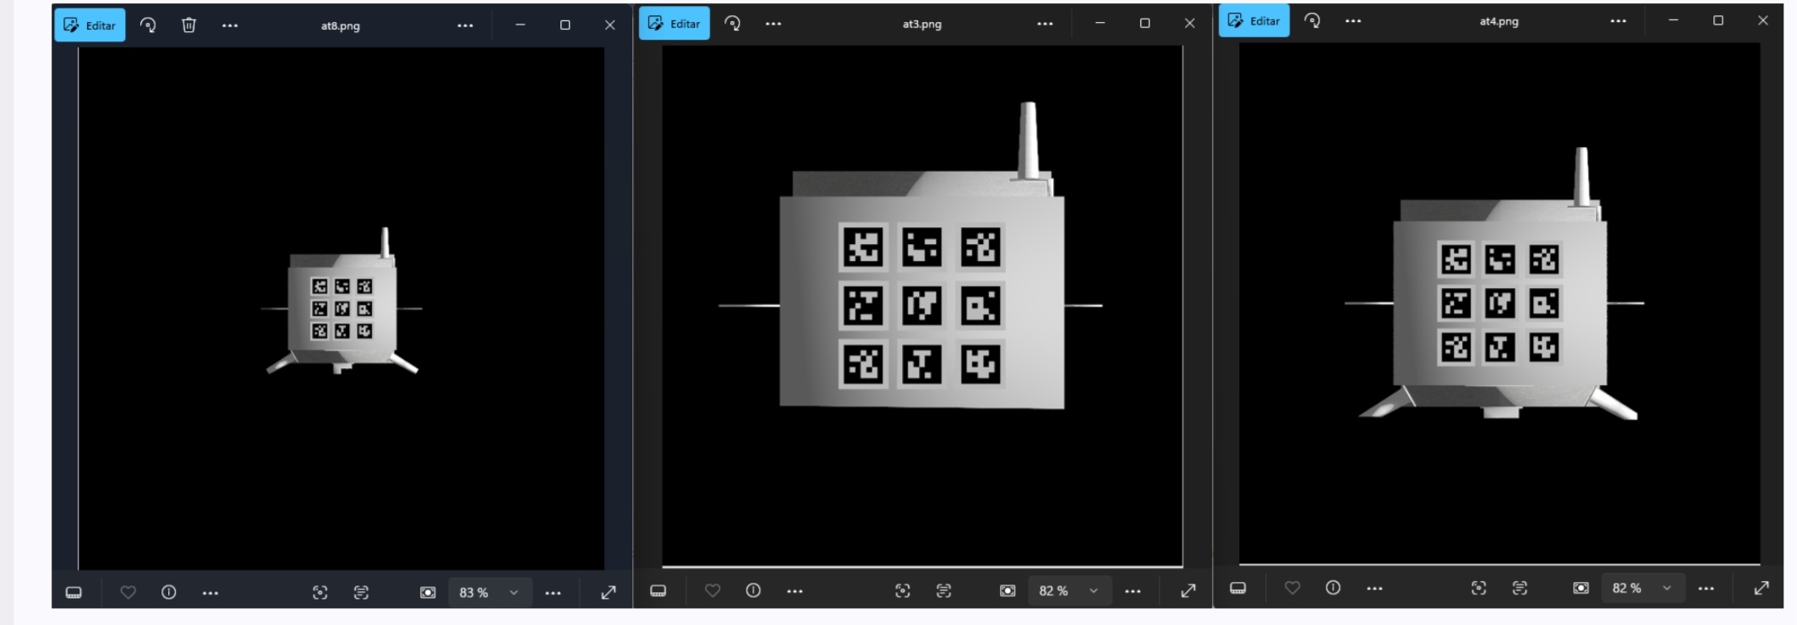Click Editar button for at3.png

coord(675,24)
